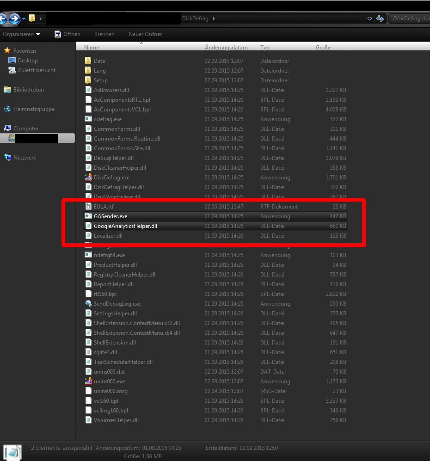Select the SendDebugLog.exe globe icon
The image size is (430, 461).
tap(88, 303)
